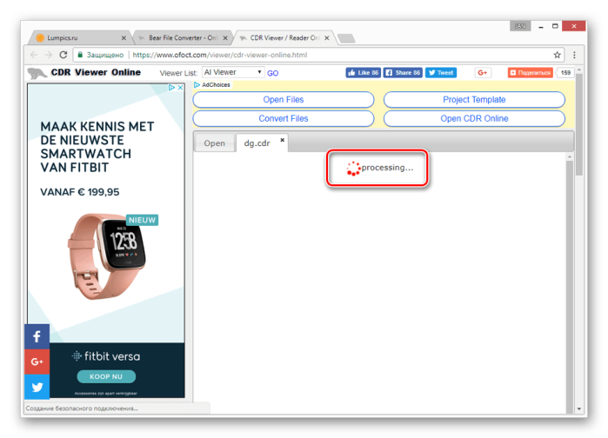Image resolution: width=608 pixels, height=438 pixels.
Task: Switch to the Lumpics.ru browser tab
Action: 79,37
